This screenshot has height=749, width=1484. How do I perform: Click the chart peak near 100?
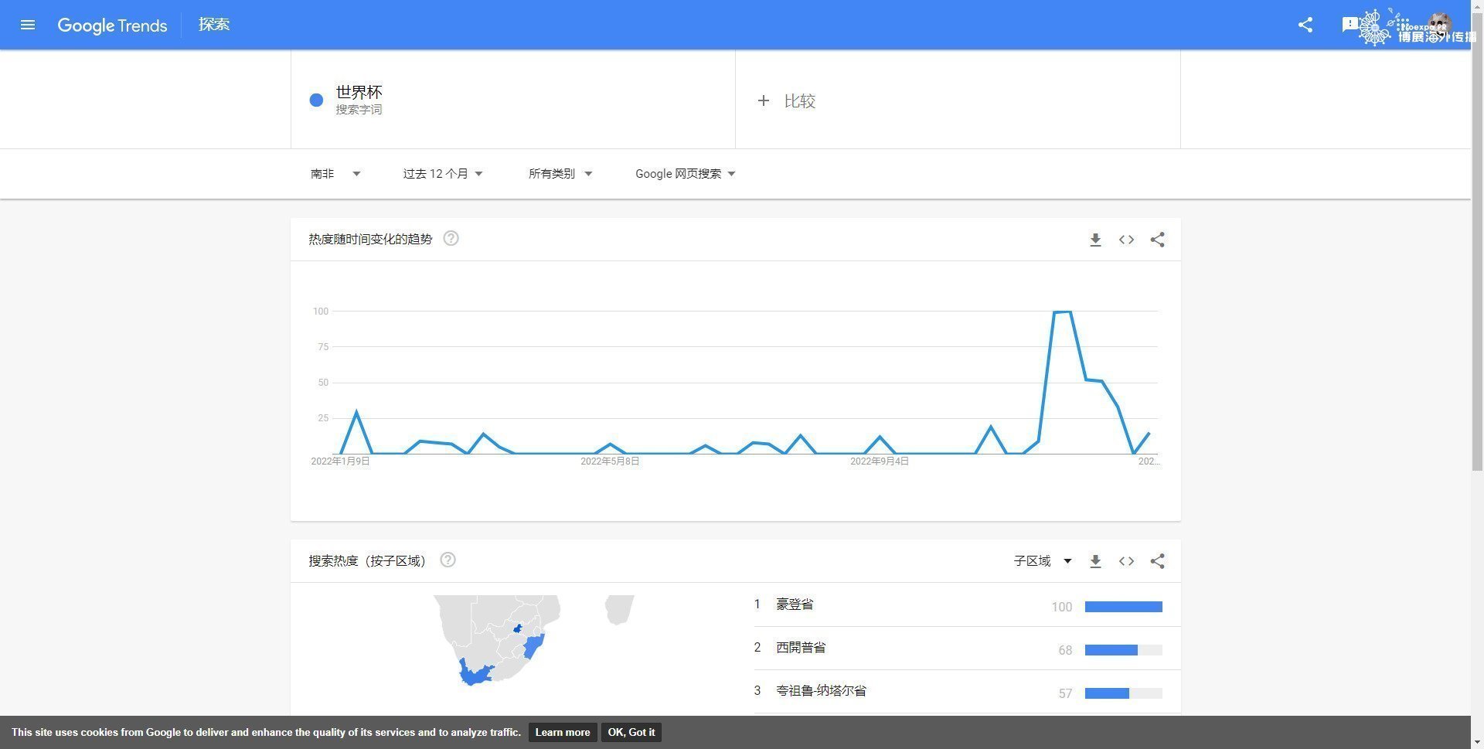pos(1062,312)
